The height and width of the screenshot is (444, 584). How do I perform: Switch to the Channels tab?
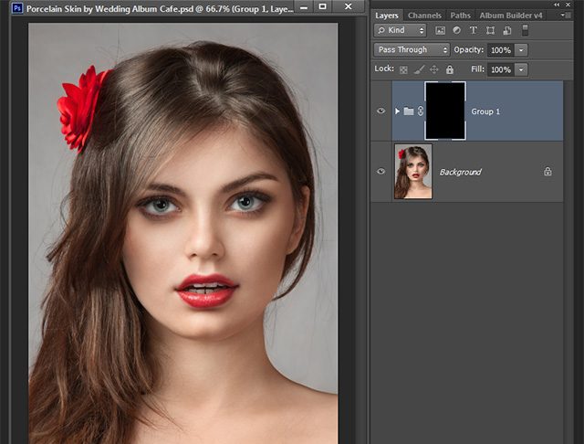tap(424, 16)
